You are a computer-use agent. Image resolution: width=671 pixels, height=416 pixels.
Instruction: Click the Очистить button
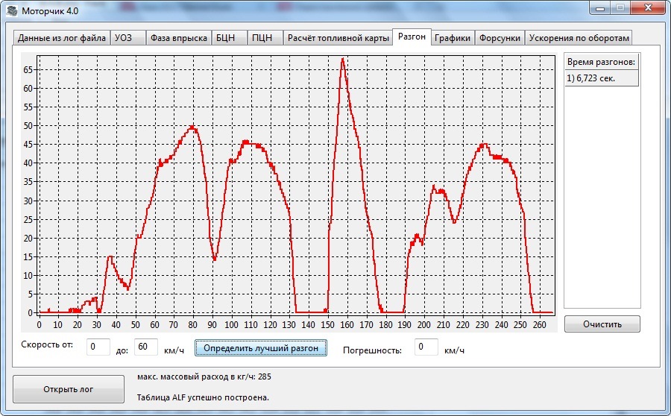[602, 324]
